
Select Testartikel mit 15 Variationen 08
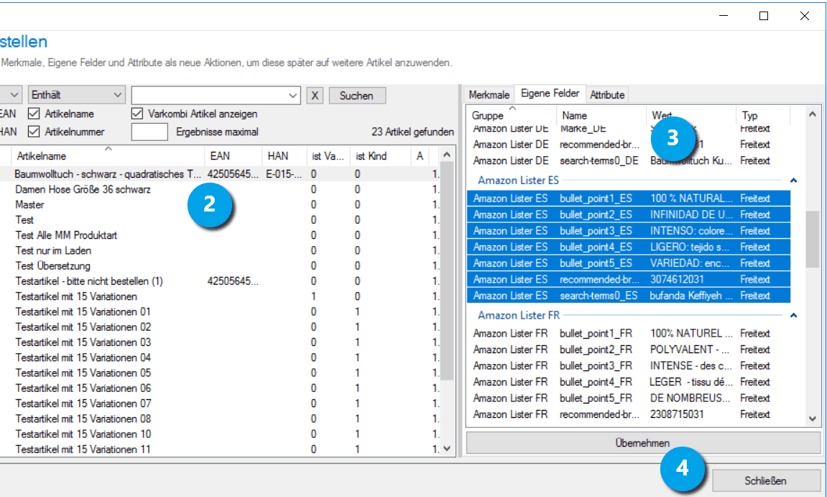(219, 419)
